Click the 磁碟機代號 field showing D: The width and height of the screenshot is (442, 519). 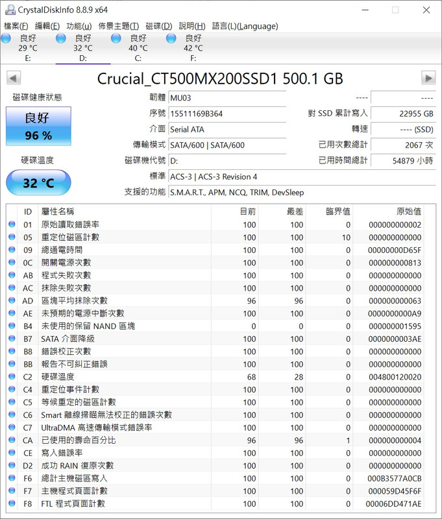coord(227,161)
